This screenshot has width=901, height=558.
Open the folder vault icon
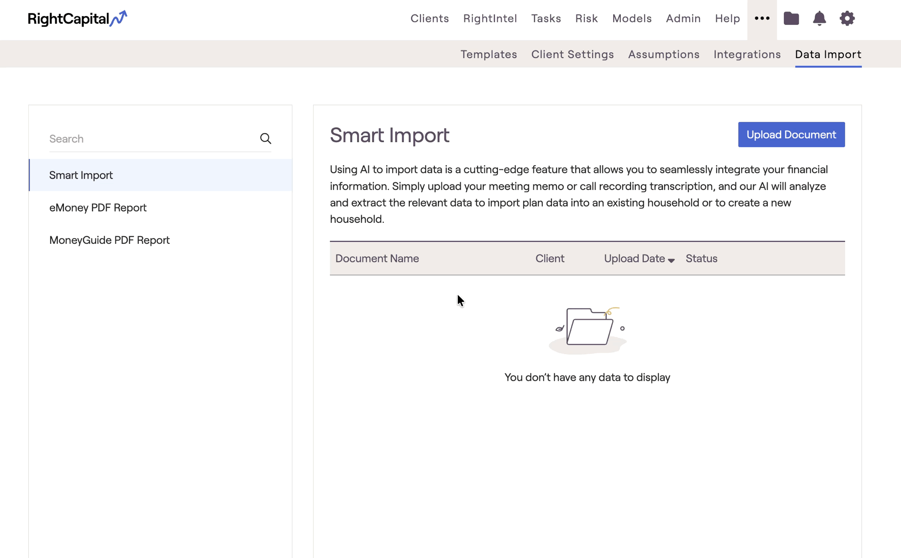[791, 18]
